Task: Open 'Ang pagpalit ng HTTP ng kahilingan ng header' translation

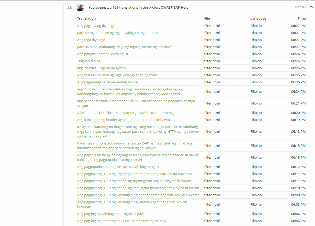Action: point(138,195)
